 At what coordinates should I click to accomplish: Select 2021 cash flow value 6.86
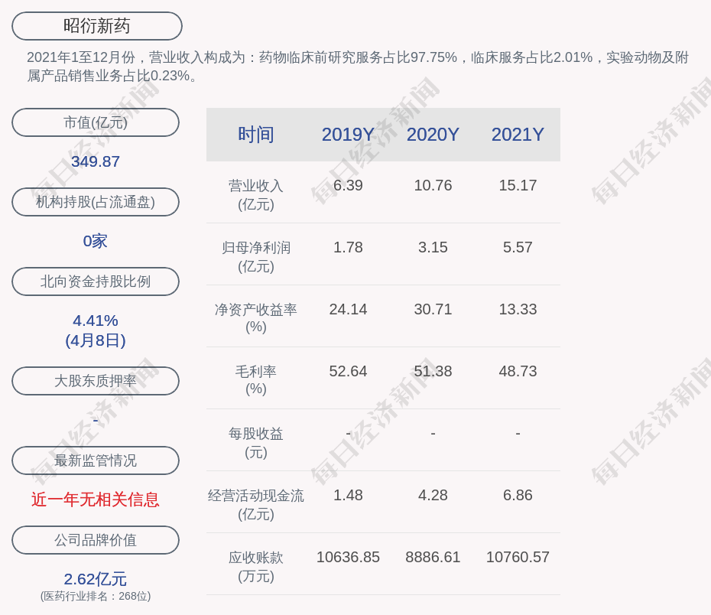(x=518, y=495)
